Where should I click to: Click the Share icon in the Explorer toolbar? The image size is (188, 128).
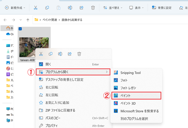[81, 8]
